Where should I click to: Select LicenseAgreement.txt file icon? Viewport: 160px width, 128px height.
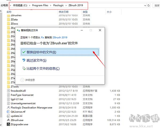point(8,103)
